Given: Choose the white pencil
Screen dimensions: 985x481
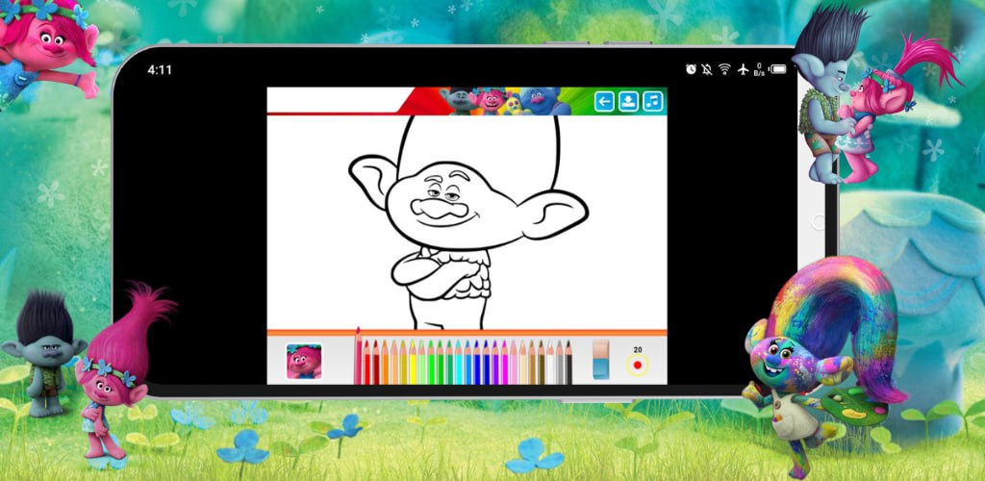Looking at the screenshot, I should pos(550,363).
